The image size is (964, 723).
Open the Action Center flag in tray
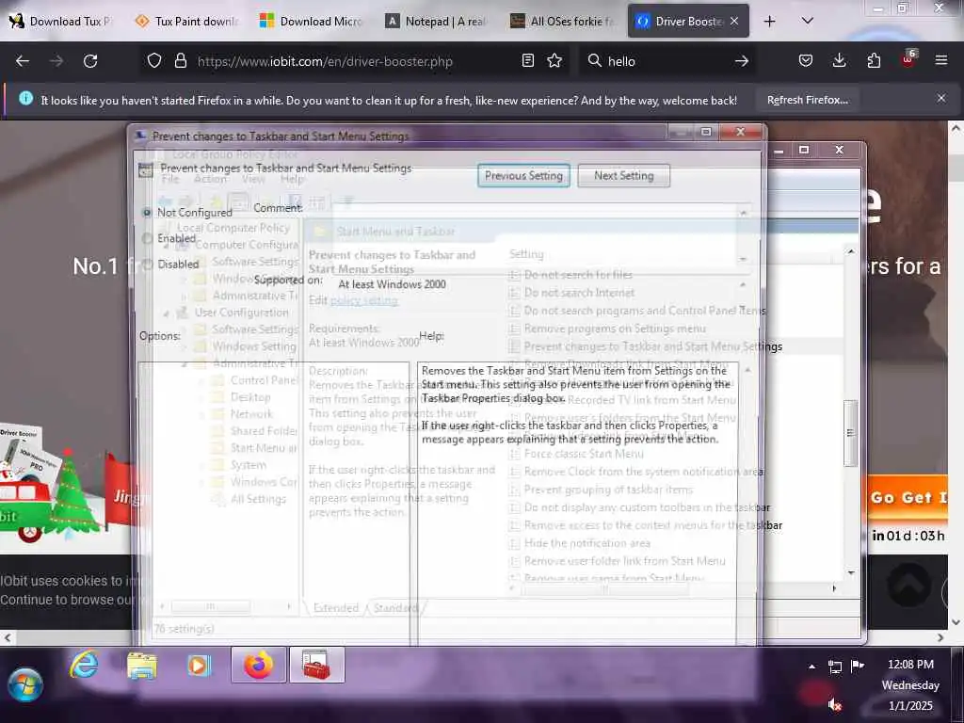tap(857, 666)
